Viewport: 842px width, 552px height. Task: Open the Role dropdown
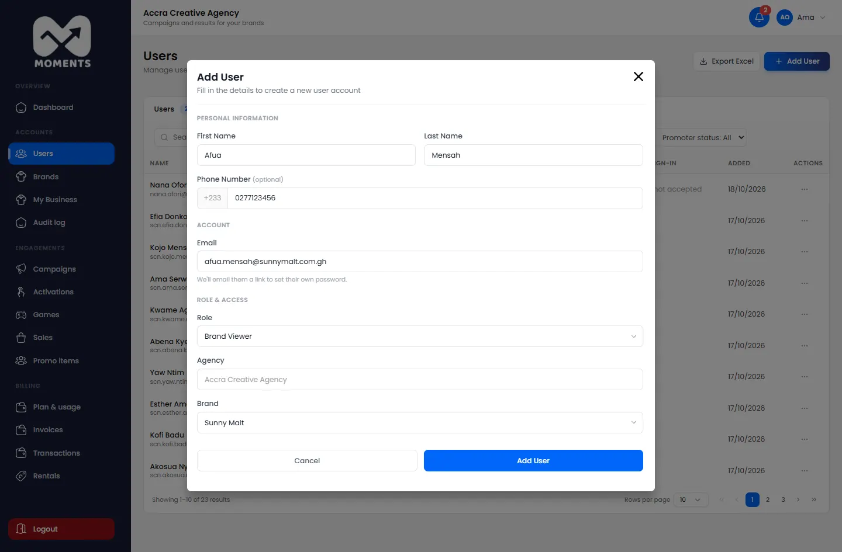click(420, 336)
